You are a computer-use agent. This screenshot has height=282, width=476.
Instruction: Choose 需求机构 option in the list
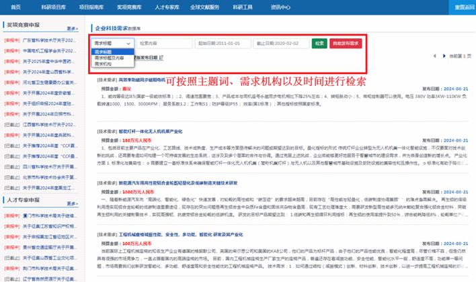pyautogui.click(x=113, y=64)
